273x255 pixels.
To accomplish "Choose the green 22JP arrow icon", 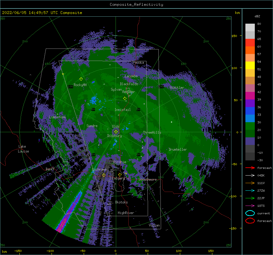I will 250,198.
